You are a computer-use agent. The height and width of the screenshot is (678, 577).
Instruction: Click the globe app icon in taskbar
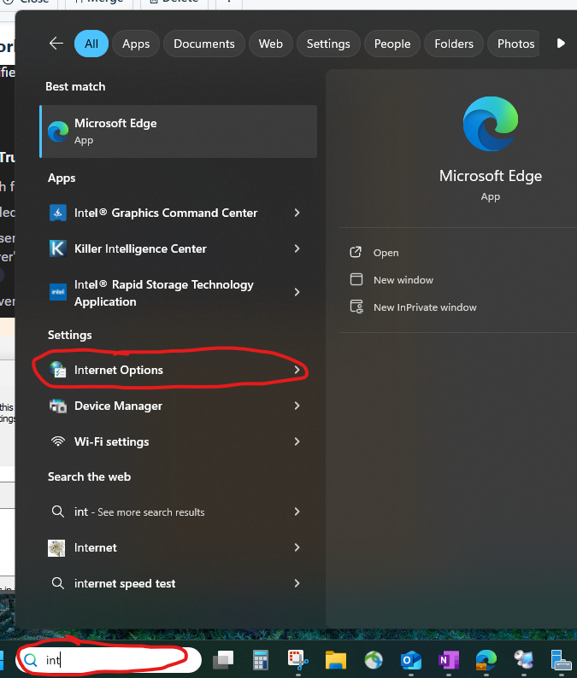(373, 660)
